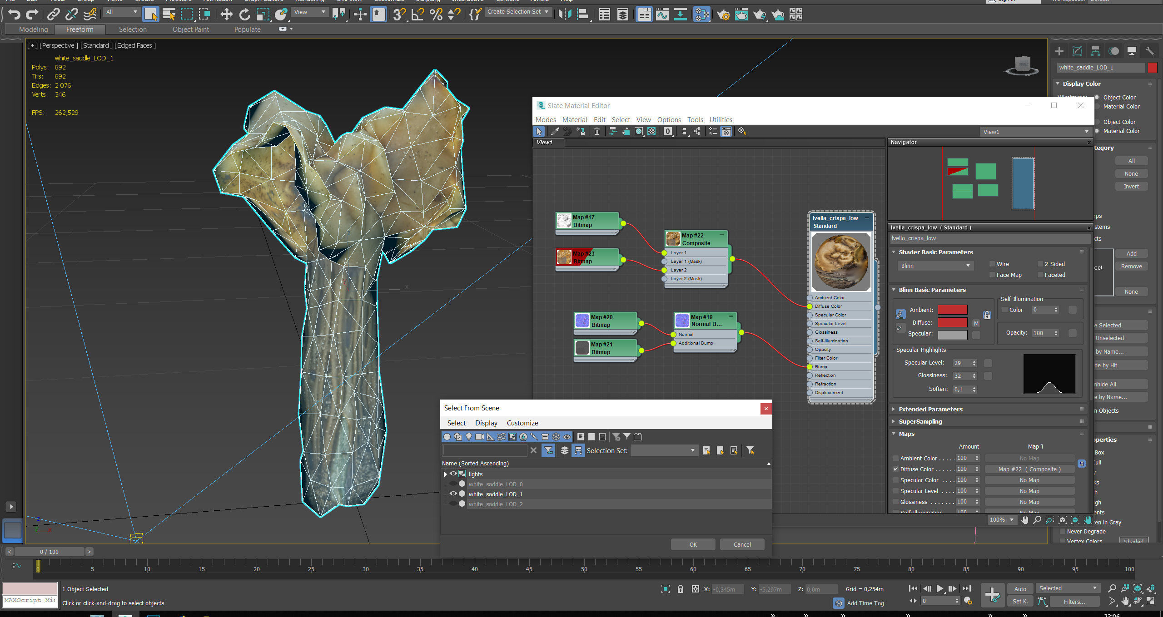Toggle visibility eye of lights group
Screen dimensions: 1163x617
453,474
